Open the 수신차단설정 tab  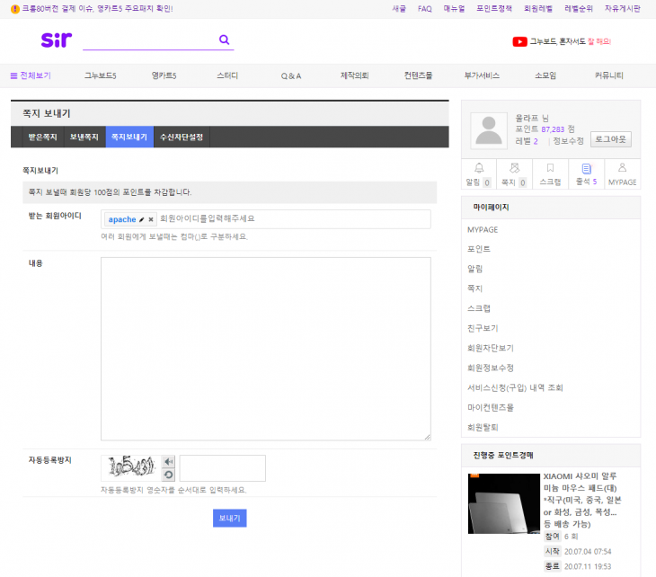[182, 138]
